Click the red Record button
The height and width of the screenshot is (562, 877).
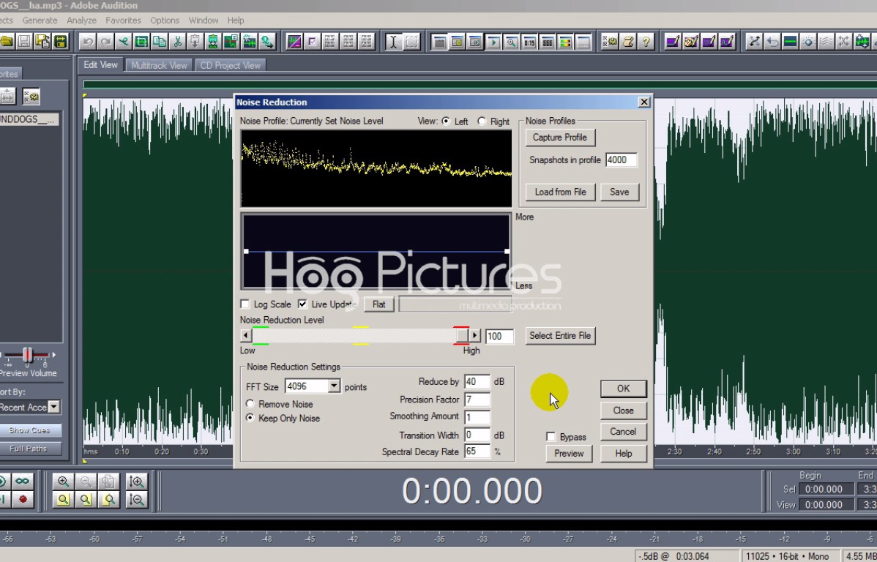pos(23,499)
